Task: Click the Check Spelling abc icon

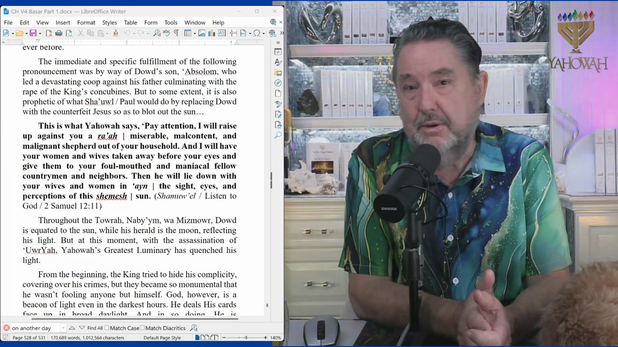Action: coord(167,33)
